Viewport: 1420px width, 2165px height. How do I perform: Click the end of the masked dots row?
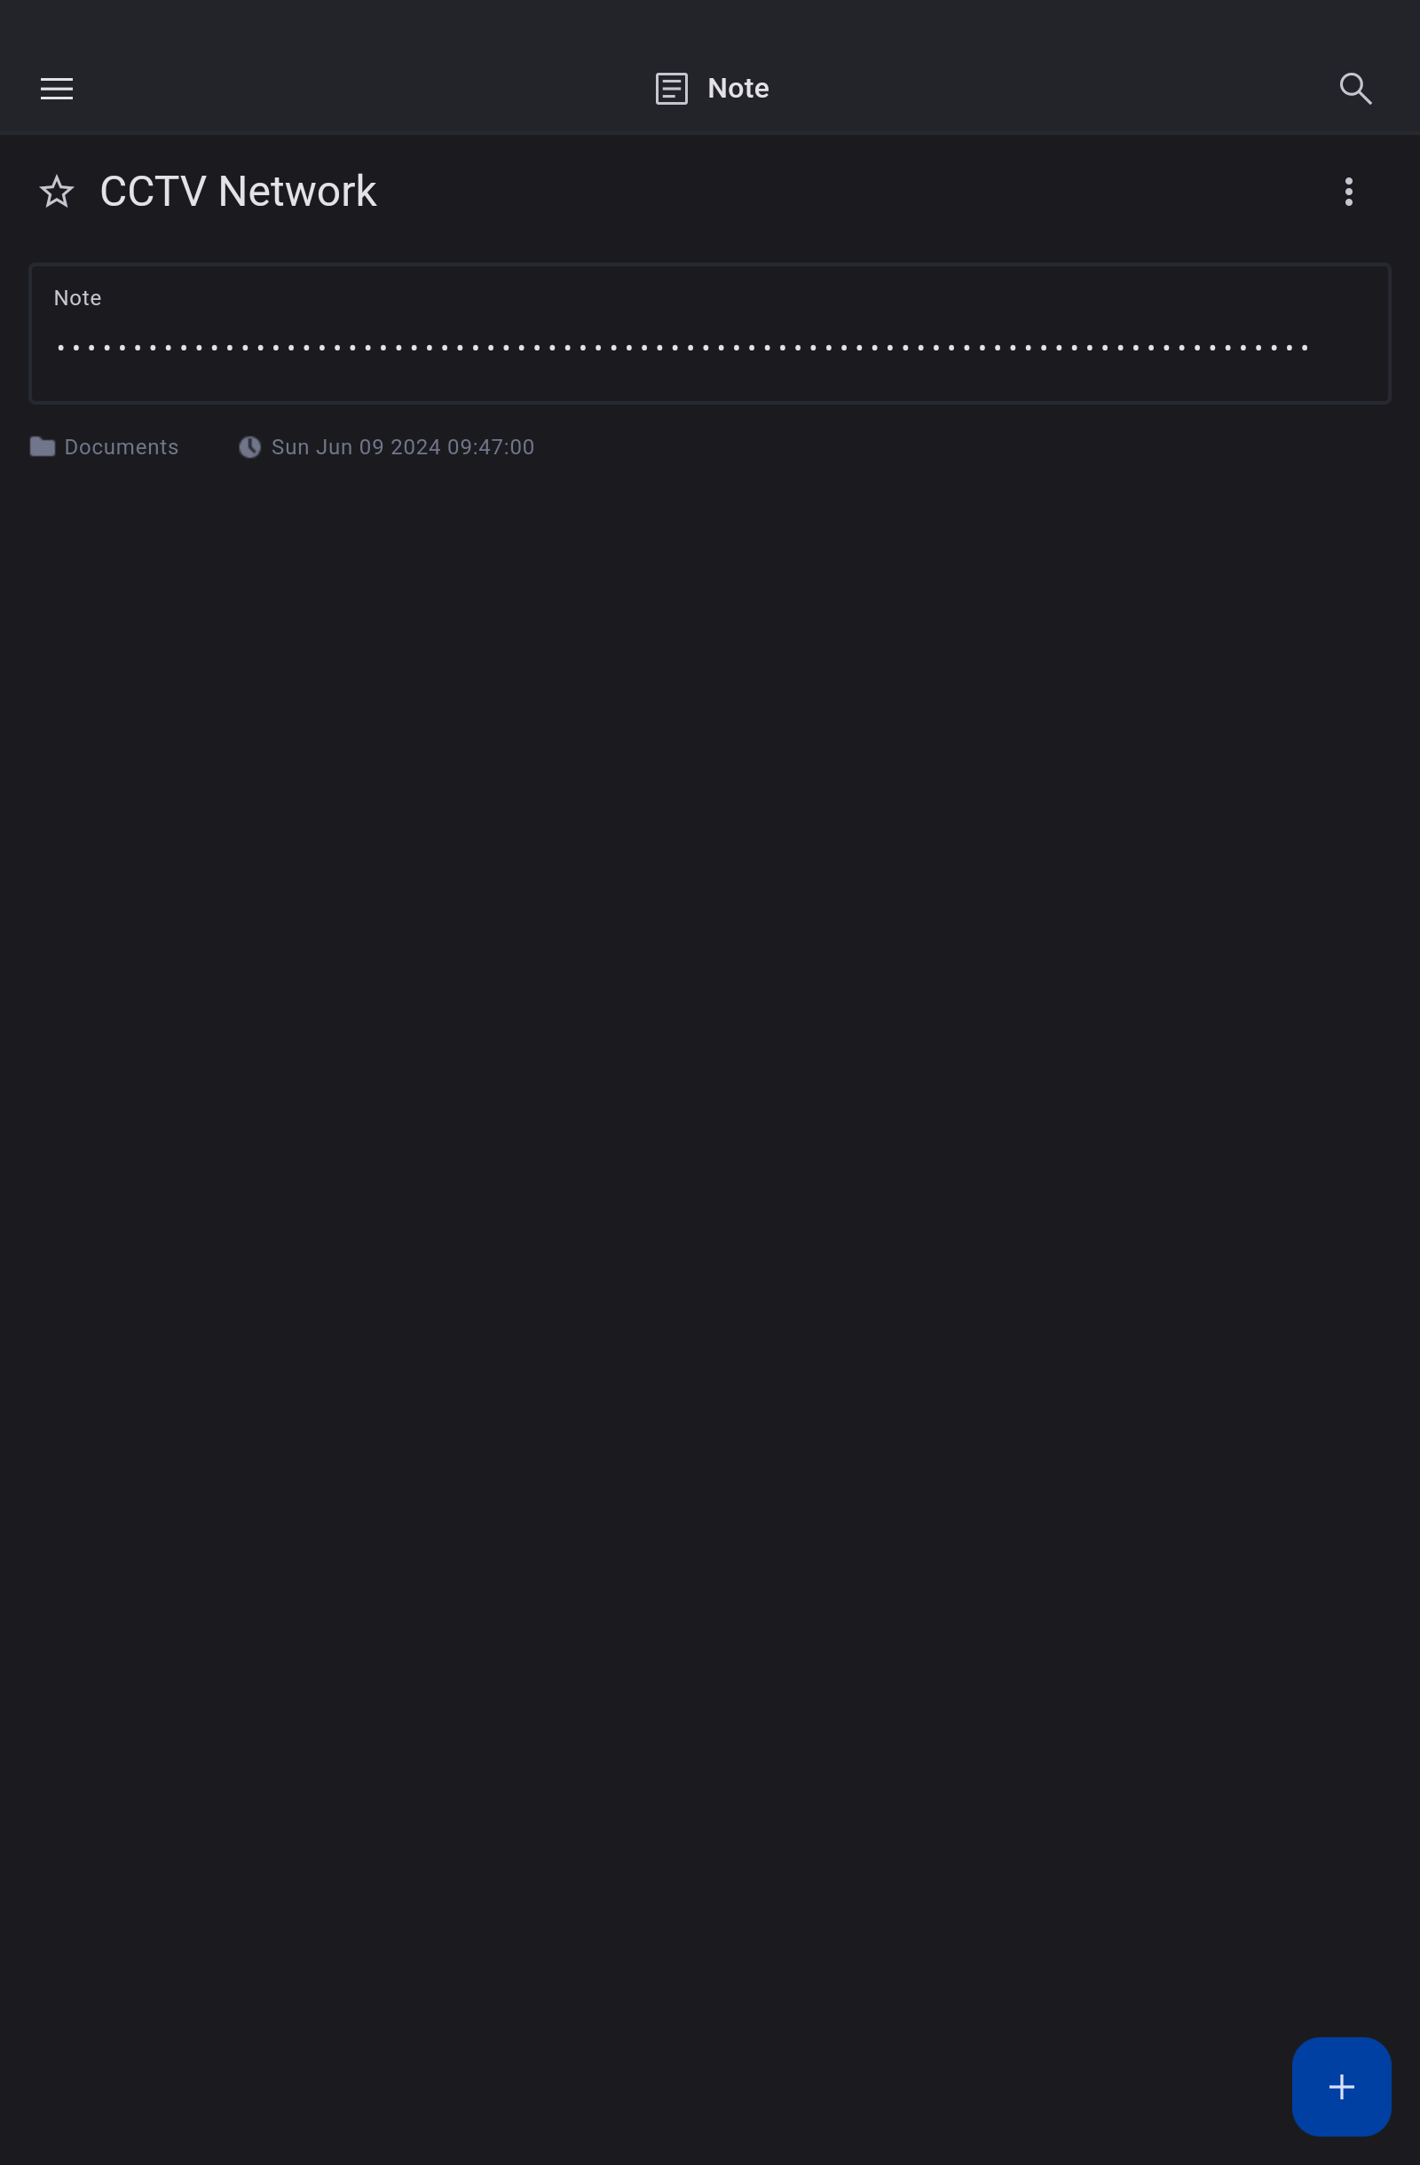(x=1304, y=348)
